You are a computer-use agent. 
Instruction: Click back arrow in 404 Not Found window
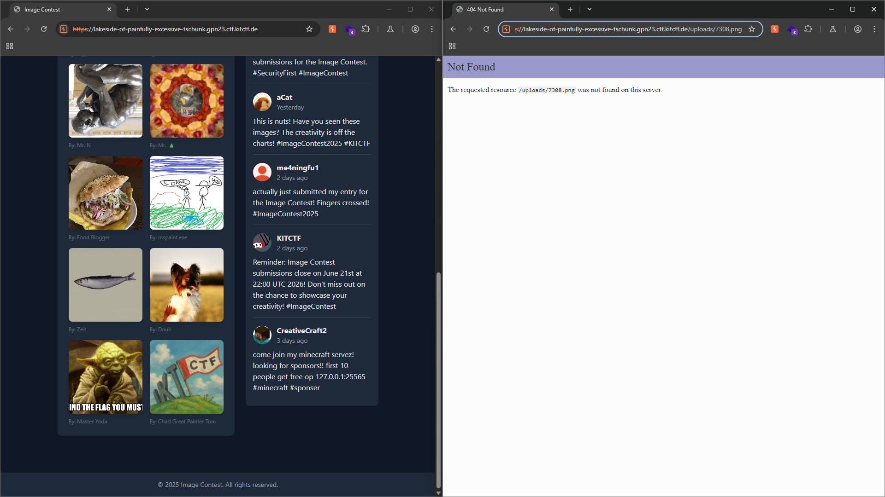pyautogui.click(x=453, y=29)
